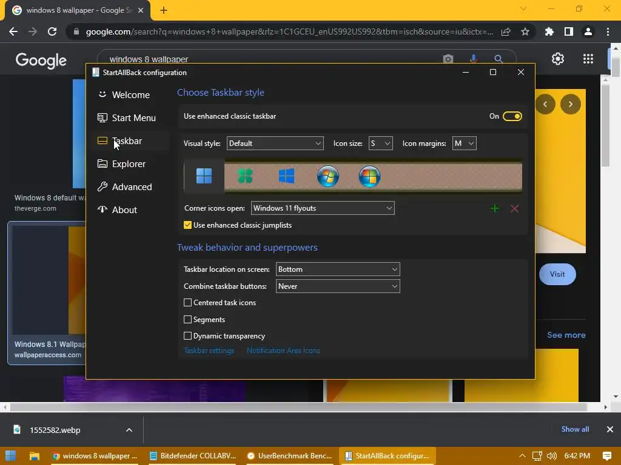Go to About section
This screenshot has width=621, height=465.
click(x=130, y=209)
